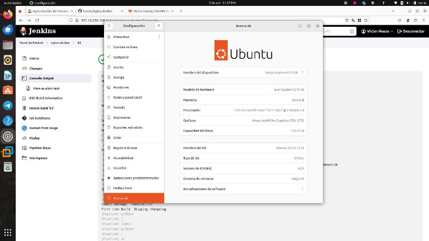This screenshot has height=241, width=429.
Task: Click Delete build '#2' in Jenkins
Action: pos(56,108)
